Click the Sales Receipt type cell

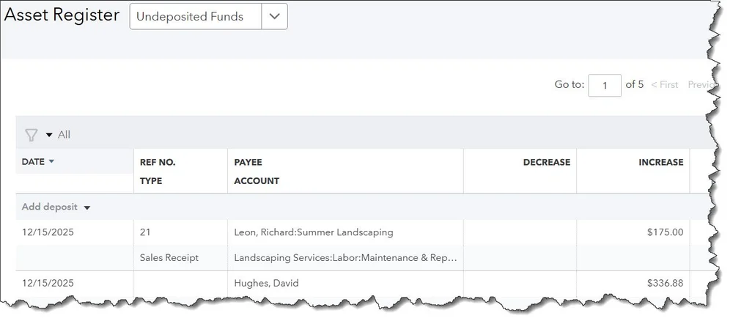[169, 257]
